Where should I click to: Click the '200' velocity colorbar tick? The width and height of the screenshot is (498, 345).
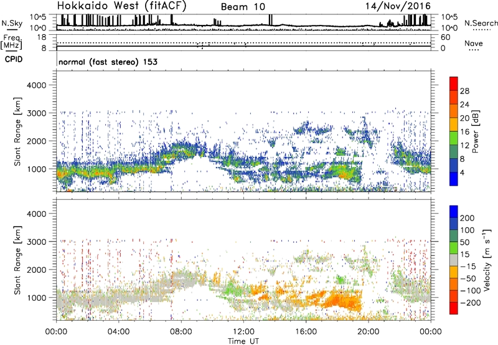467,218
